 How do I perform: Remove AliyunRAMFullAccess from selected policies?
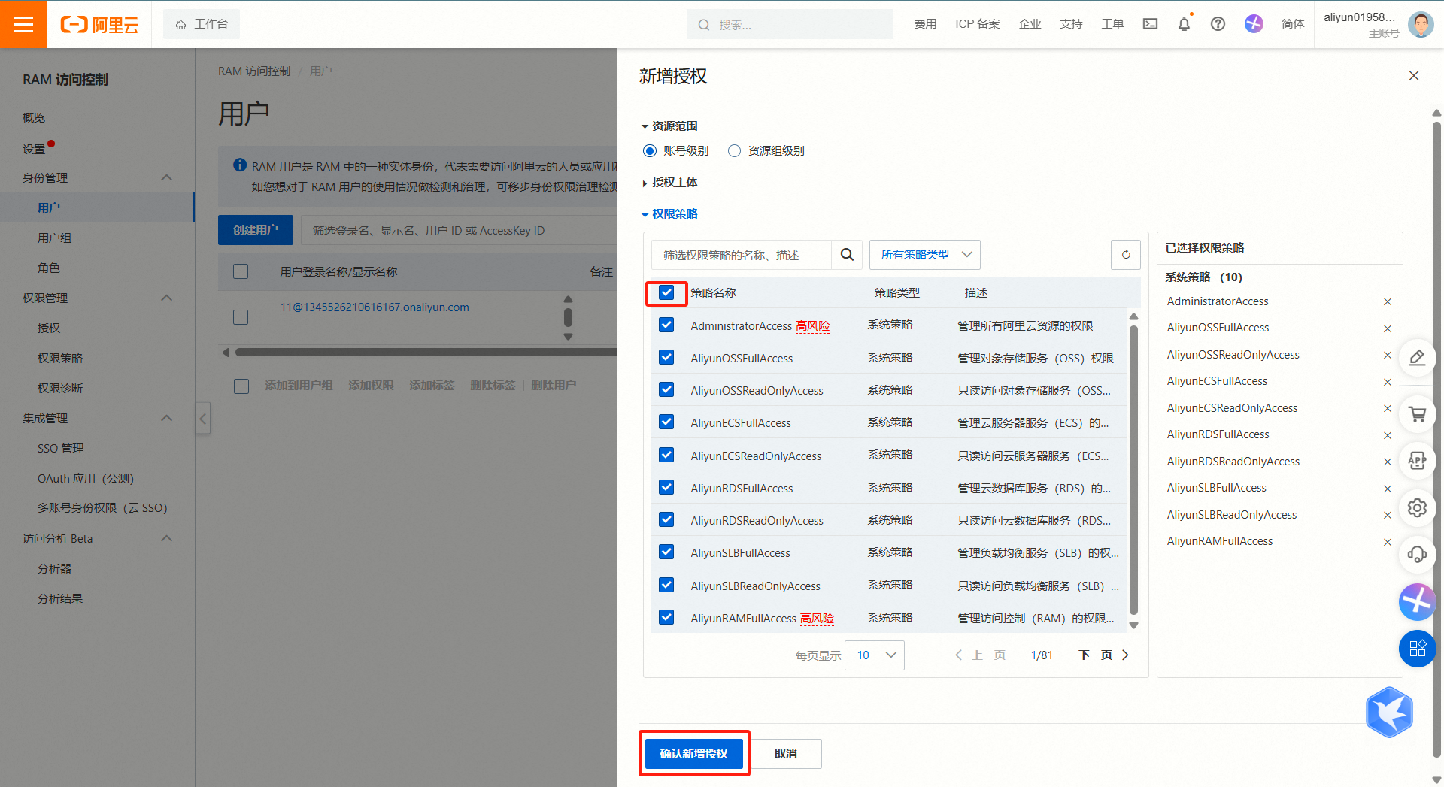(1388, 542)
